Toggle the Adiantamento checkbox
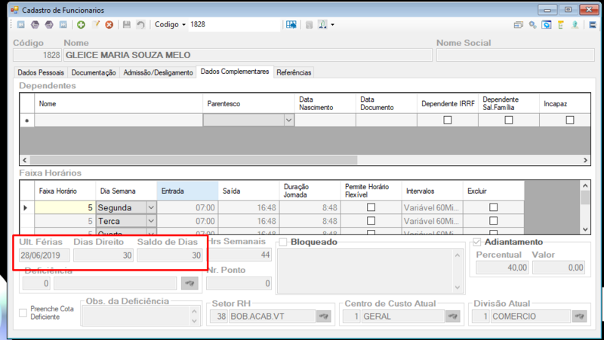This screenshot has width=604, height=340. click(x=477, y=242)
